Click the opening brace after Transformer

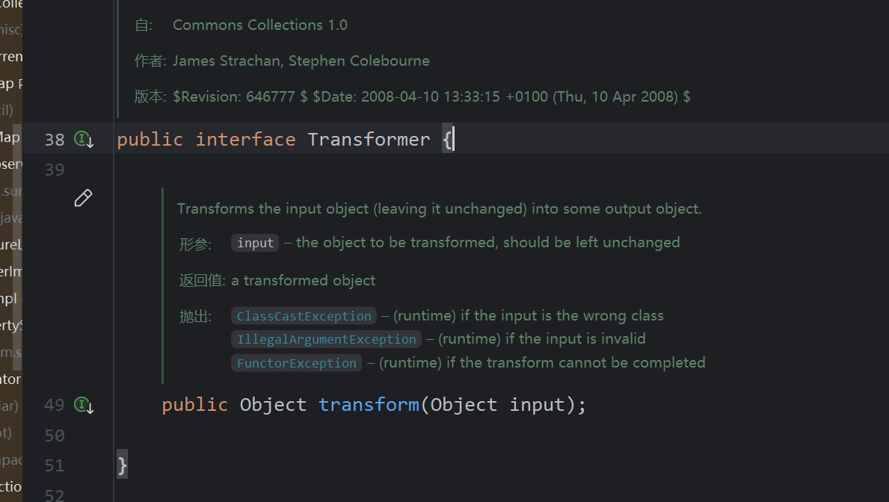(447, 140)
